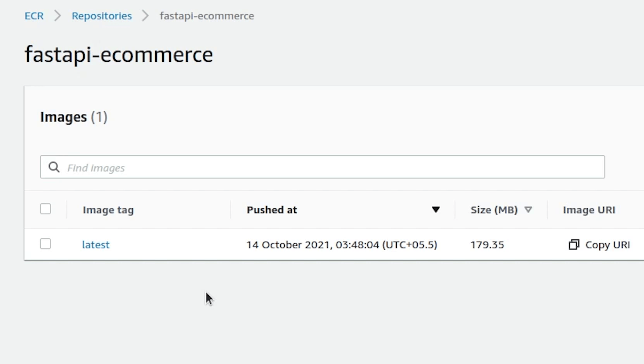Focus the Find images search field

click(330, 167)
